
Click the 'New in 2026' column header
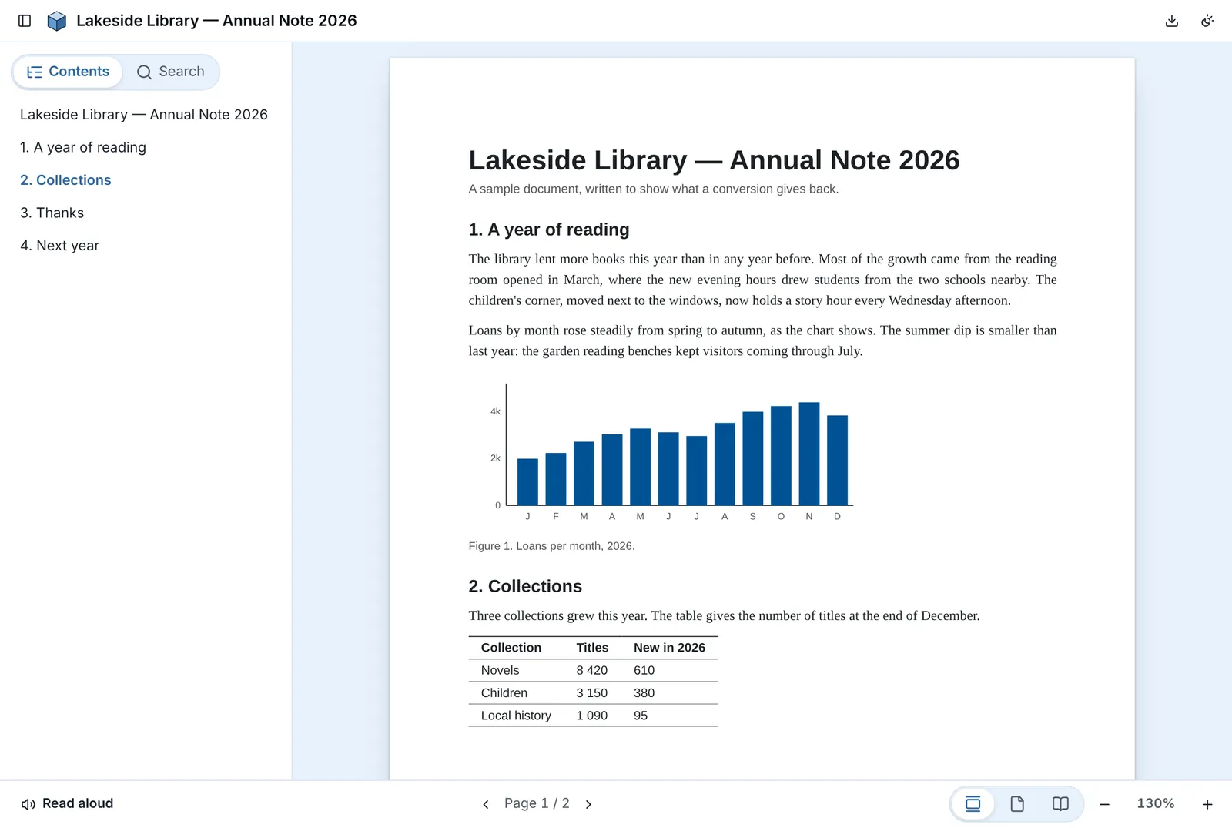pos(669,648)
